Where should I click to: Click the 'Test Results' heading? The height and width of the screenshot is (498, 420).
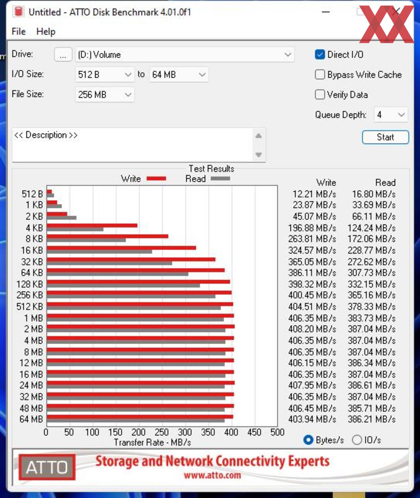212,169
